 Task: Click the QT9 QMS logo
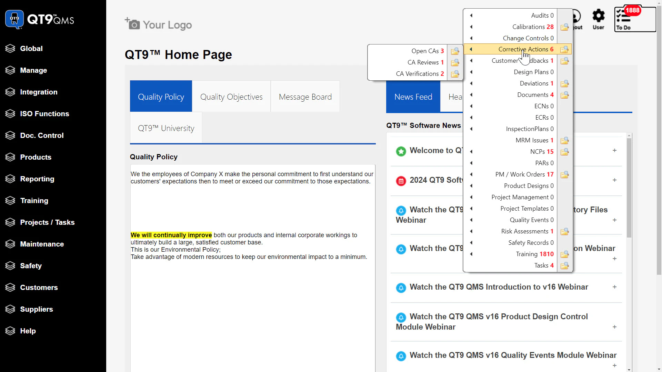pos(40,19)
